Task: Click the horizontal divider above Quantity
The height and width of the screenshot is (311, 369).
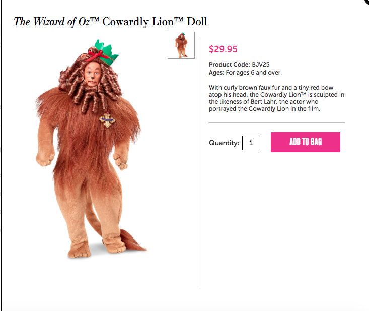Action: click(x=277, y=123)
